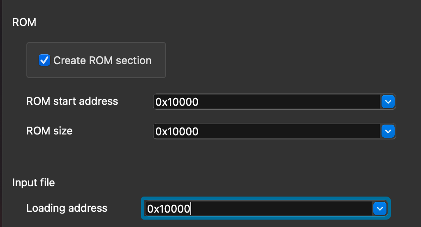Screen dimensions: 421x227
Task: Click the 0x10000 value in ROM start address
Action: coord(177,102)
